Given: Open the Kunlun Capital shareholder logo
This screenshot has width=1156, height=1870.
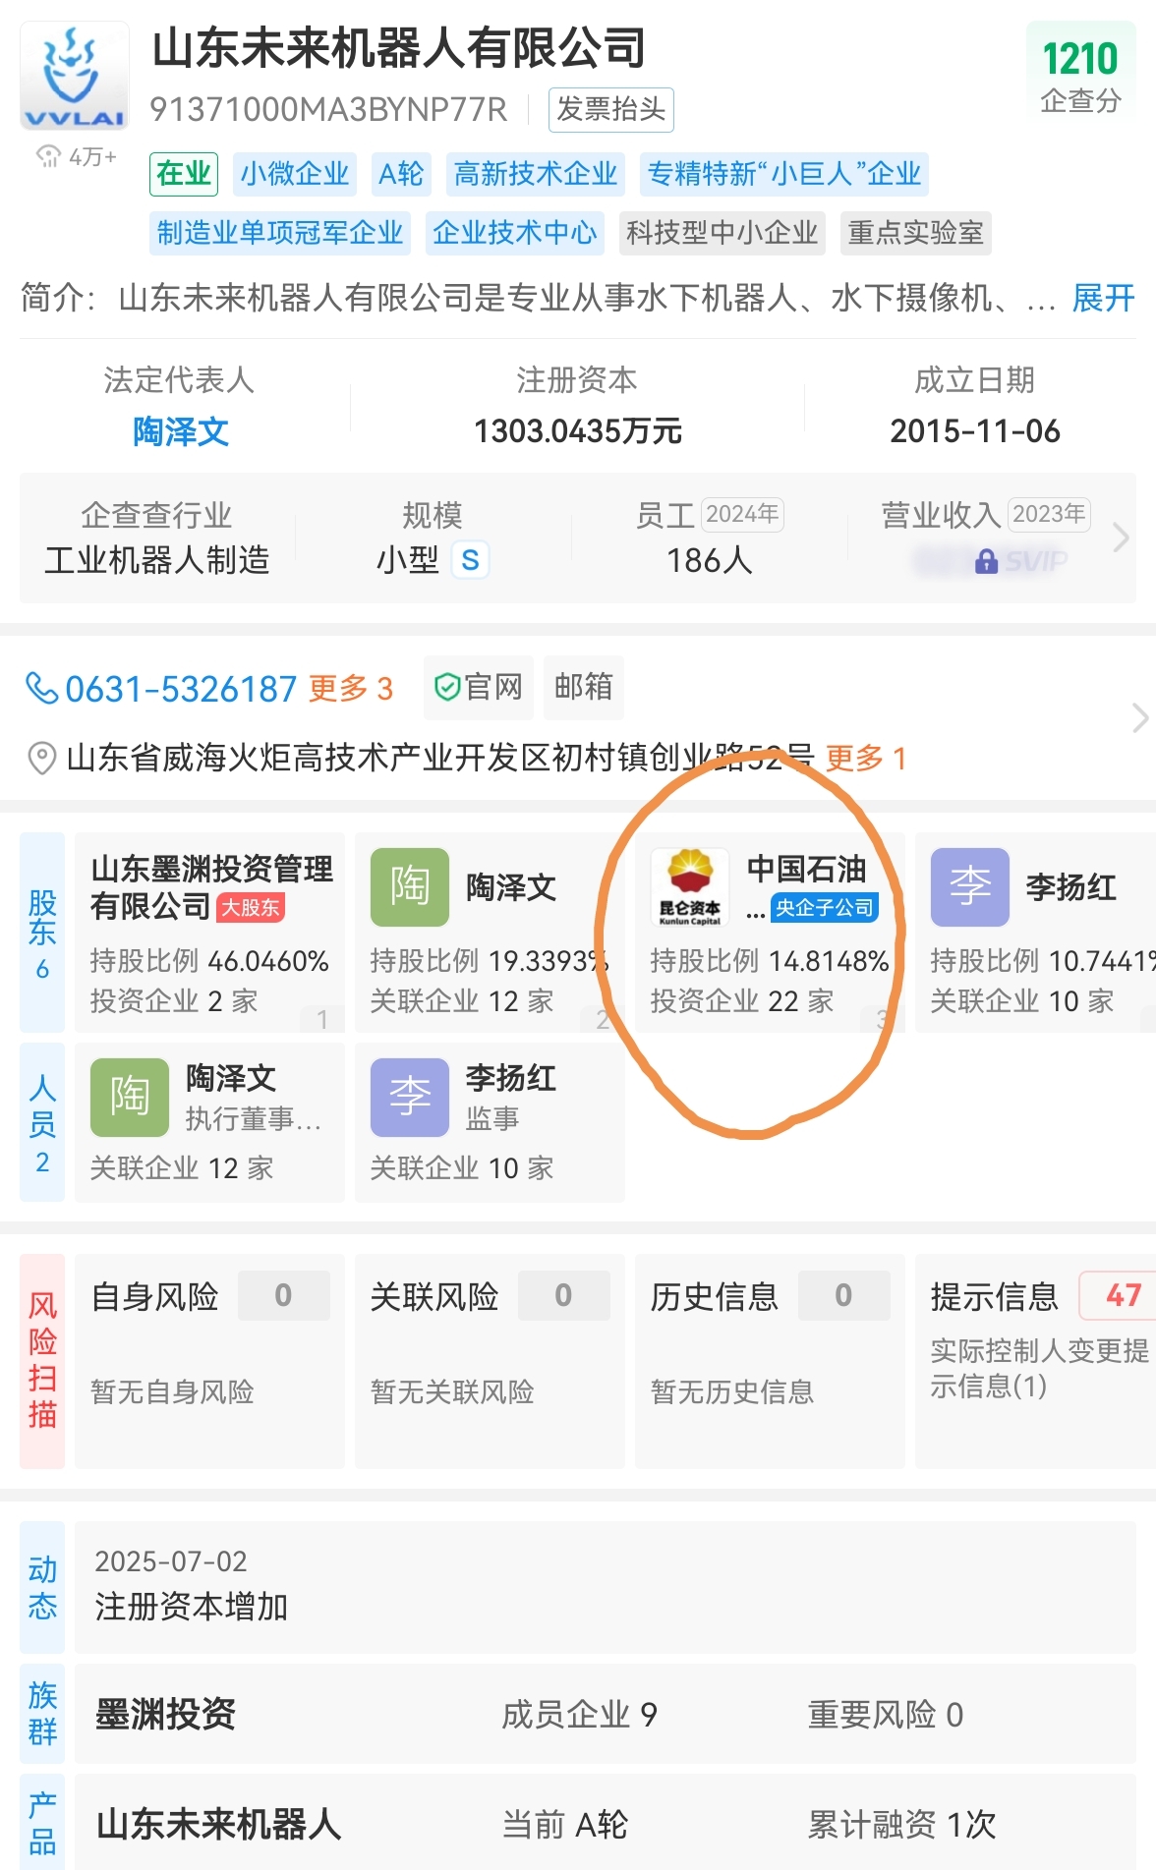Looking at the screenshot, I should click(690, 887).
